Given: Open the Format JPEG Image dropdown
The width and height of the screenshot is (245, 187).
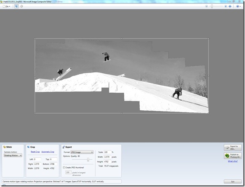Looking at the screenshot, I should pos(82,152).
